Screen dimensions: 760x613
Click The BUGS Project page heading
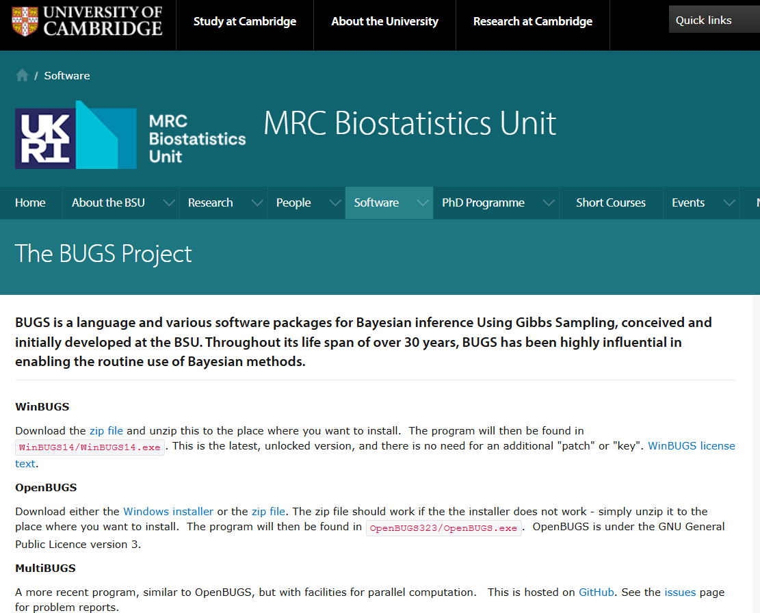pos(103,253)
